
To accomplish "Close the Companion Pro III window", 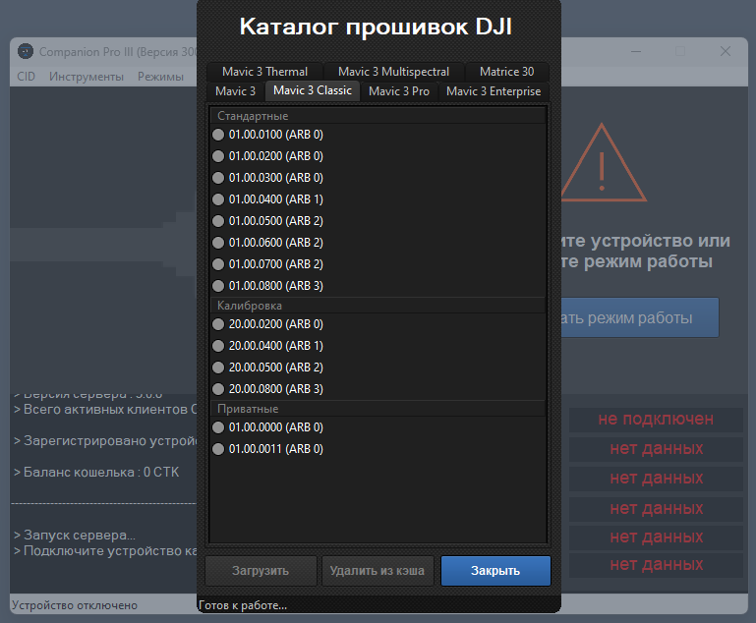I will (726, 51).
